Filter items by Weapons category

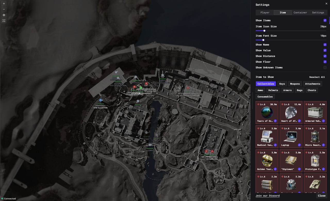pyautogui.click(x=295, y=84)
